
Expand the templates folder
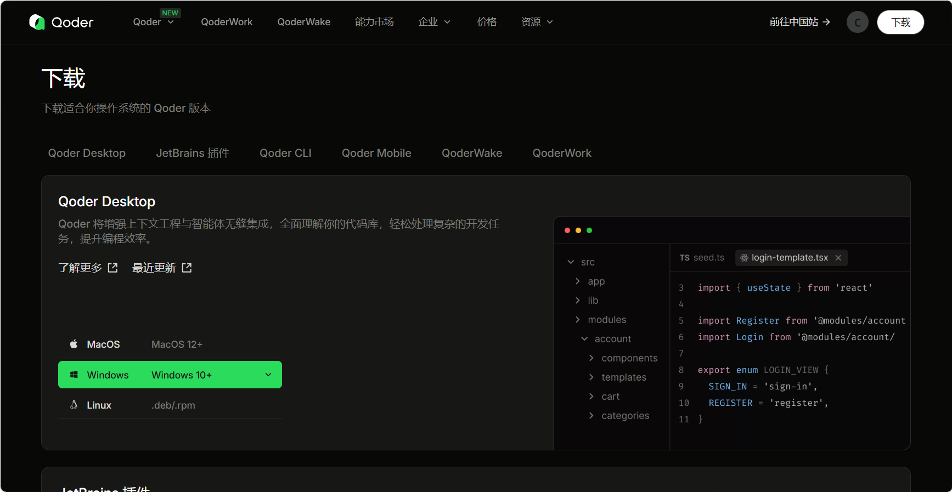[591, 377]
